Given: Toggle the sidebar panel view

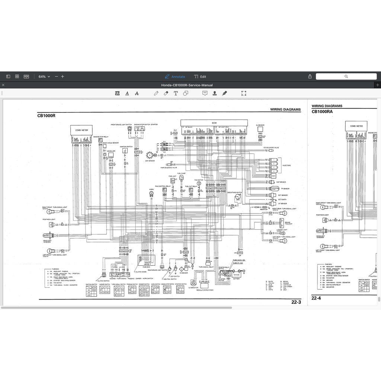Looking at the screenshot, I should 8,76.
